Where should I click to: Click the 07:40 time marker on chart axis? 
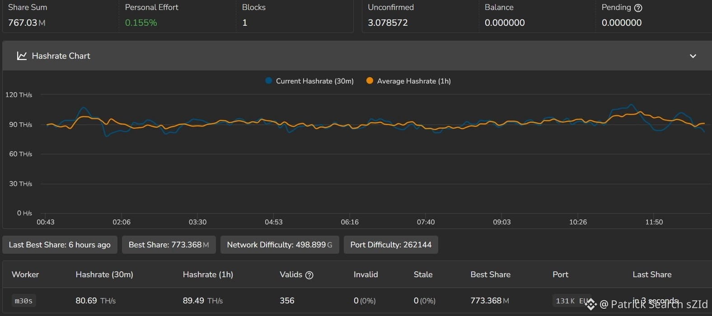426,222
